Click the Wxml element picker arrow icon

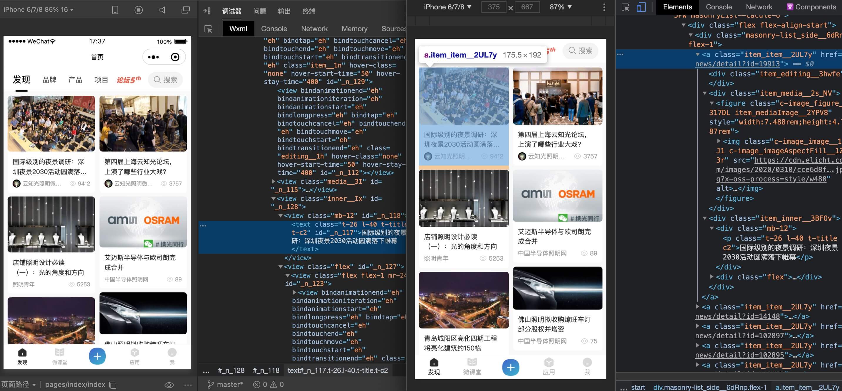(208, 29)
